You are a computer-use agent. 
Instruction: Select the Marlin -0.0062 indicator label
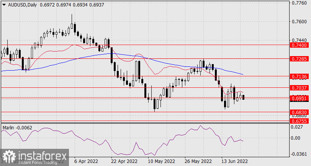click(x=17, y=128)
